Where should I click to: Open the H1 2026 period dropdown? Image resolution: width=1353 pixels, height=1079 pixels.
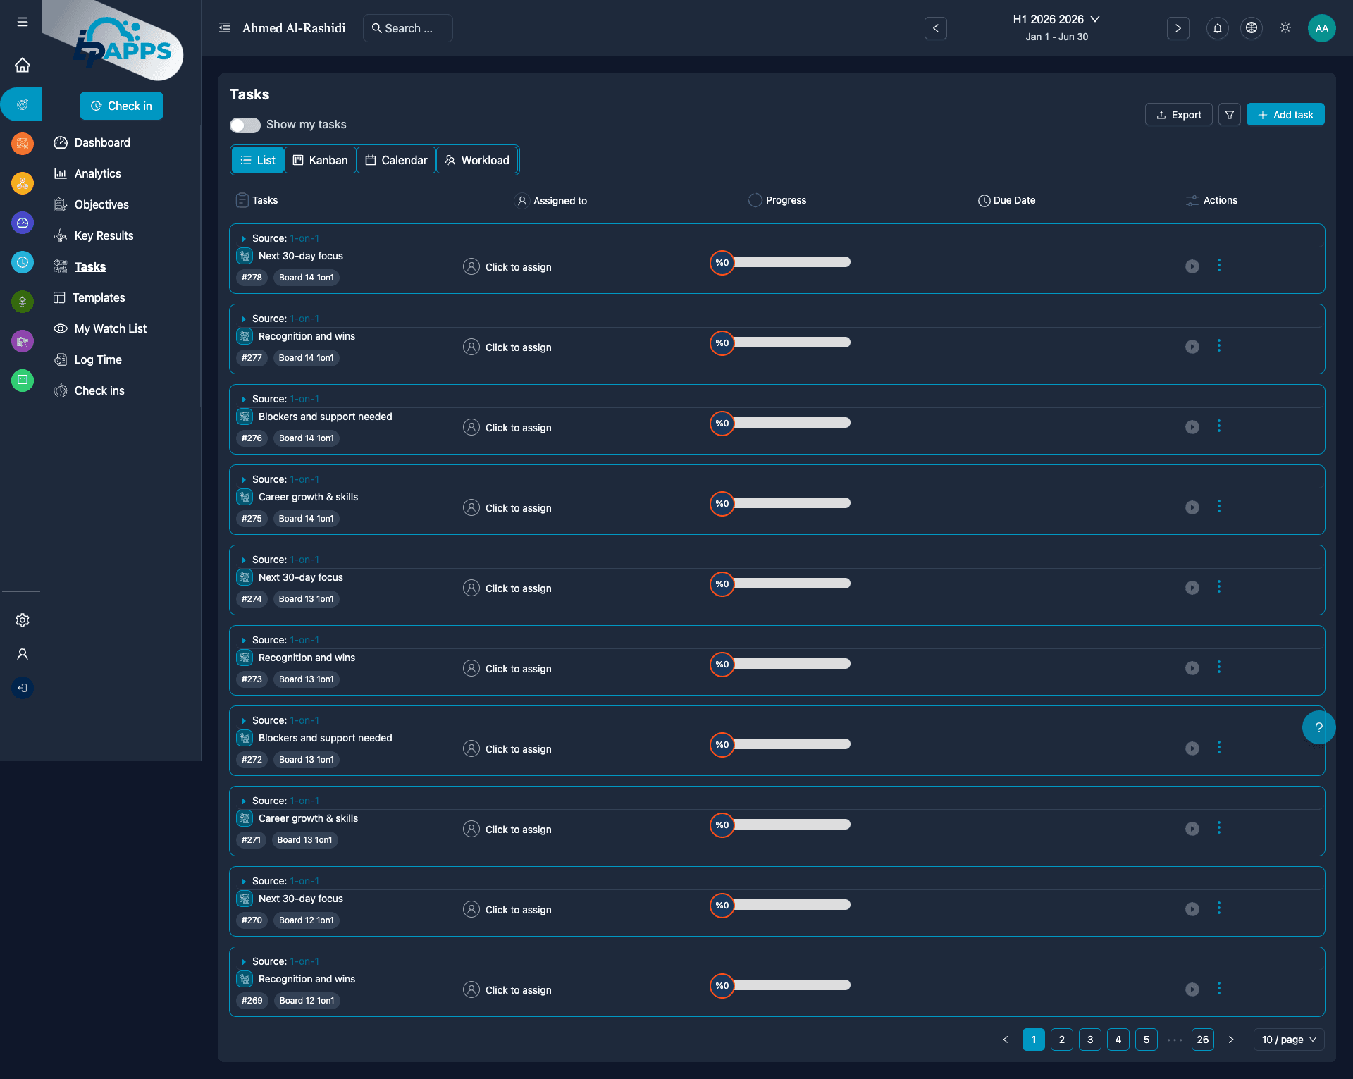1056,20
